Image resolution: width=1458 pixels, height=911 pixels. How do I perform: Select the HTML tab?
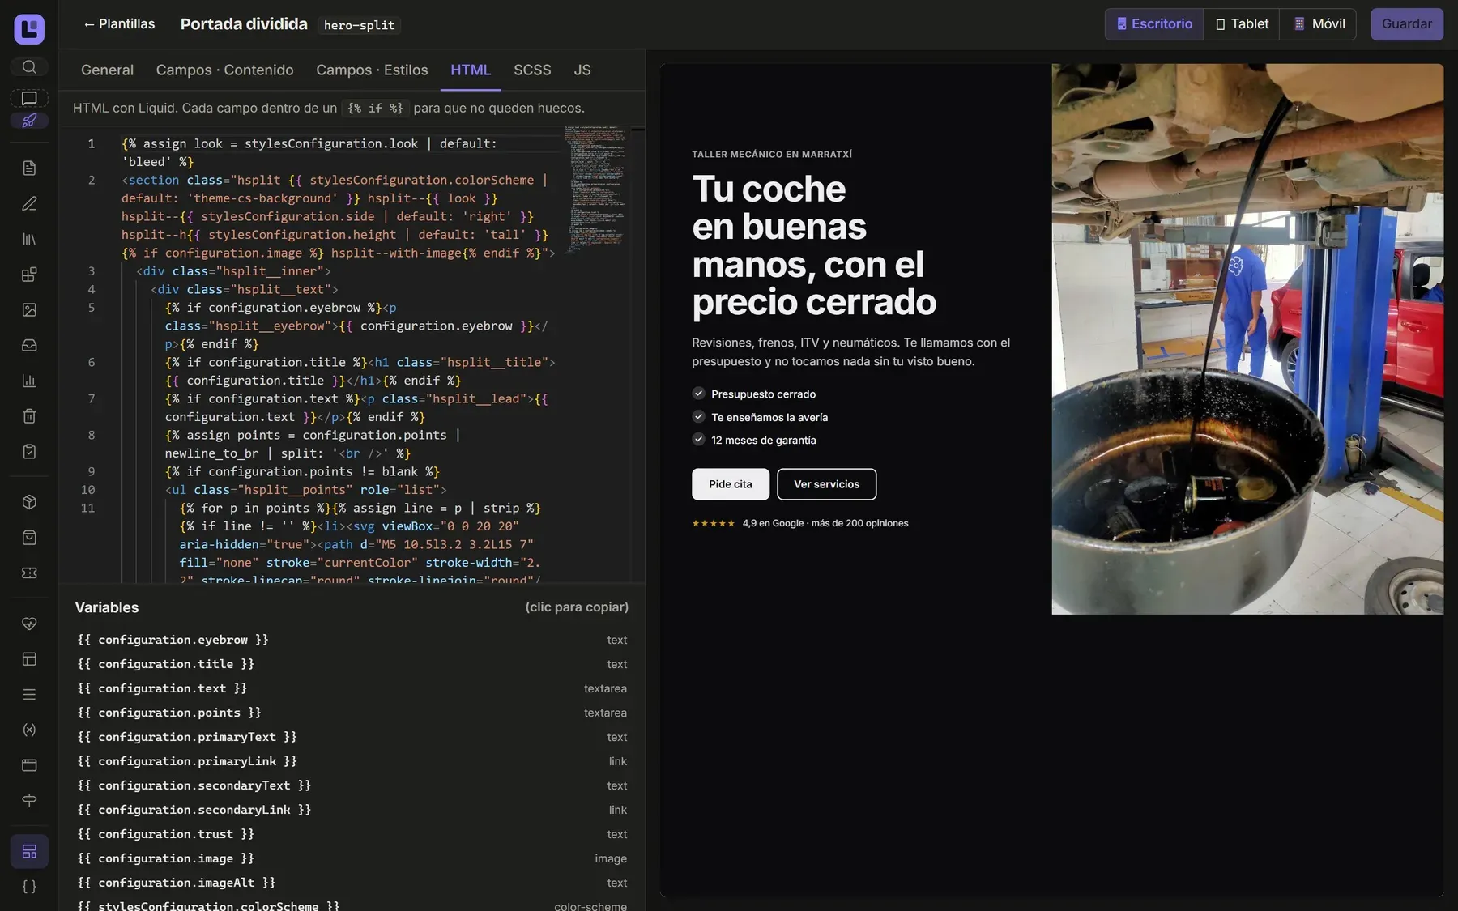471,70
